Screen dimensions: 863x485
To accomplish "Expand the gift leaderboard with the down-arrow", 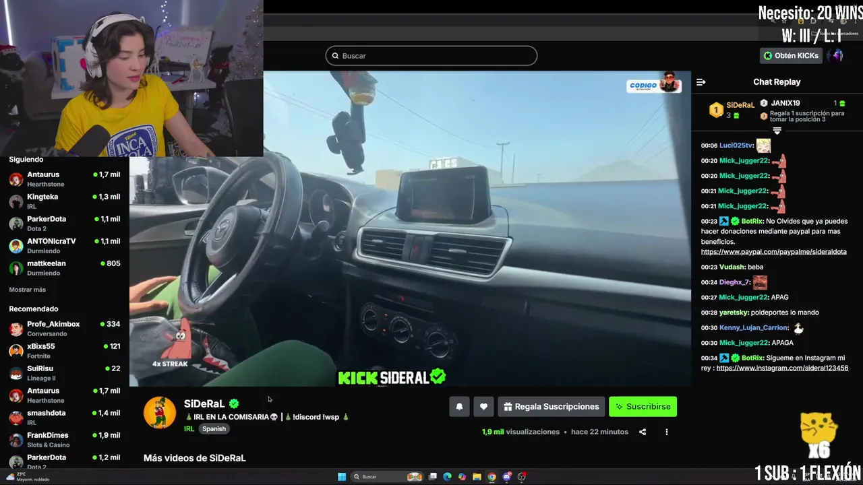I will (777, 131).
